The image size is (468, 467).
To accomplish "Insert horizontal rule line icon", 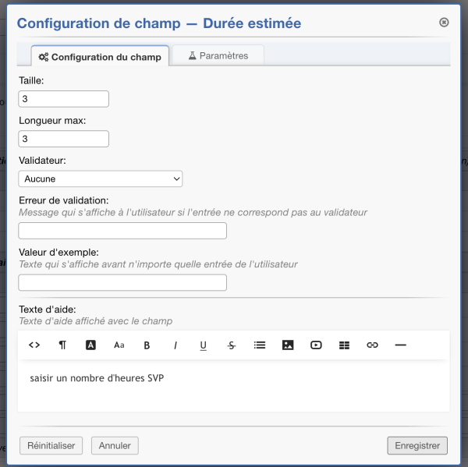I will (400, 345).
